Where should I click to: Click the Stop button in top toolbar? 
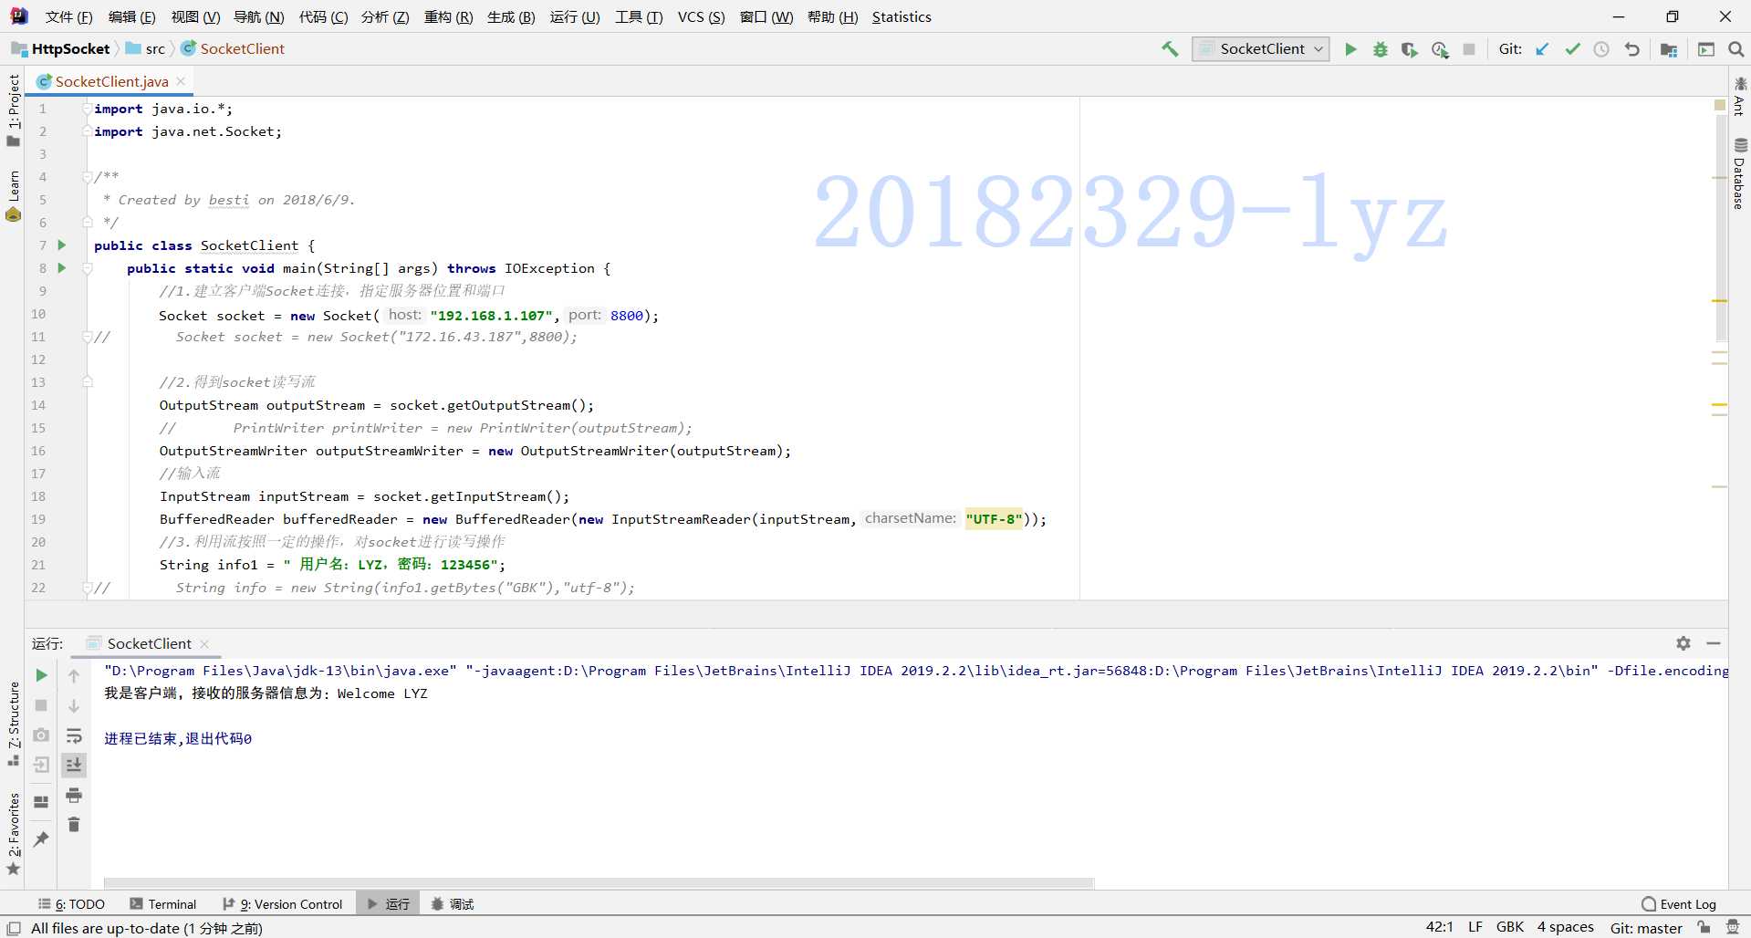pos(1469,49)
